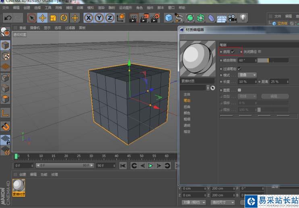The image size is (299, 208).
Task: Toggle the Z axis lock icon
Action: (109, 18)
